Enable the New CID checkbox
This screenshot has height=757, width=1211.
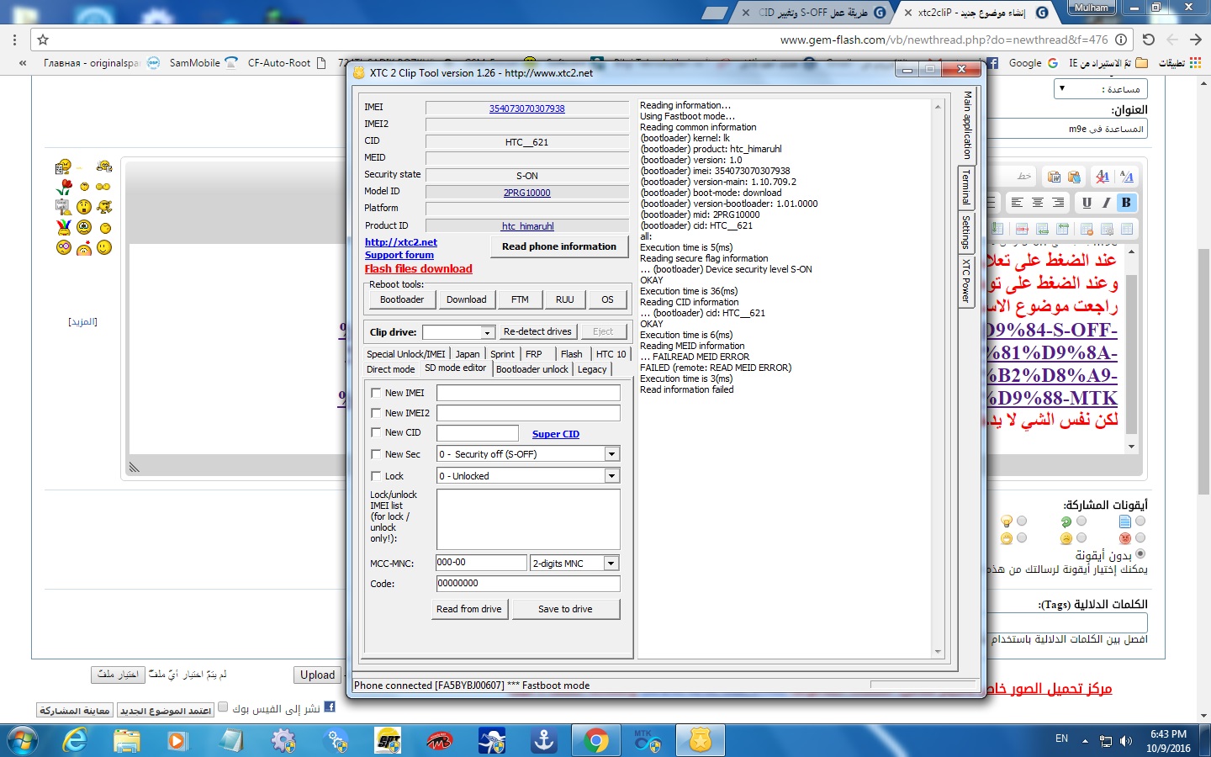pyautogui.click(x=376, y=432)
